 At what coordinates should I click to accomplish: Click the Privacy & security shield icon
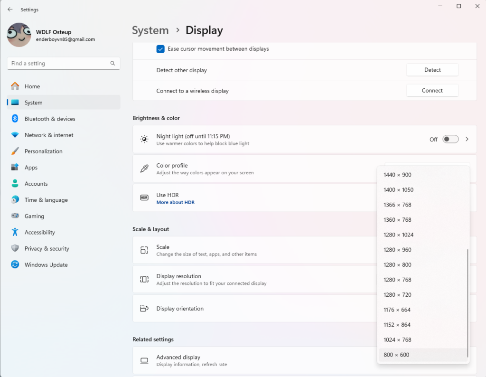click(x=15, y=248)
